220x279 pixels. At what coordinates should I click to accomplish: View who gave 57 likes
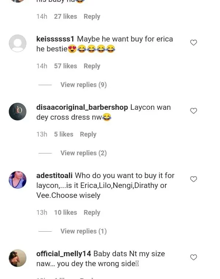click(65, 66)
